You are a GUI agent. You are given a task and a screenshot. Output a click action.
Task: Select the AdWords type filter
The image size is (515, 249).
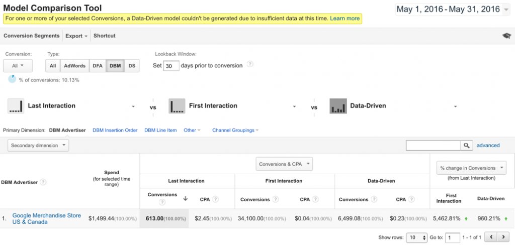(74, 66)
